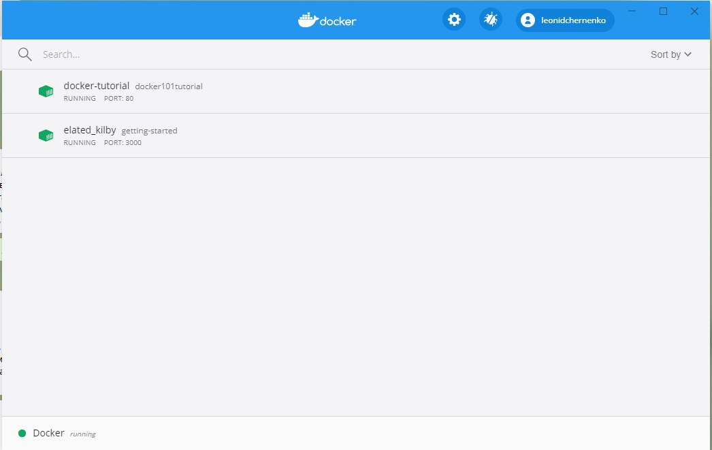Select the elated_kilby container name
Screen dimensions: 712x450
pyautogui.click(x=90, y=130)
